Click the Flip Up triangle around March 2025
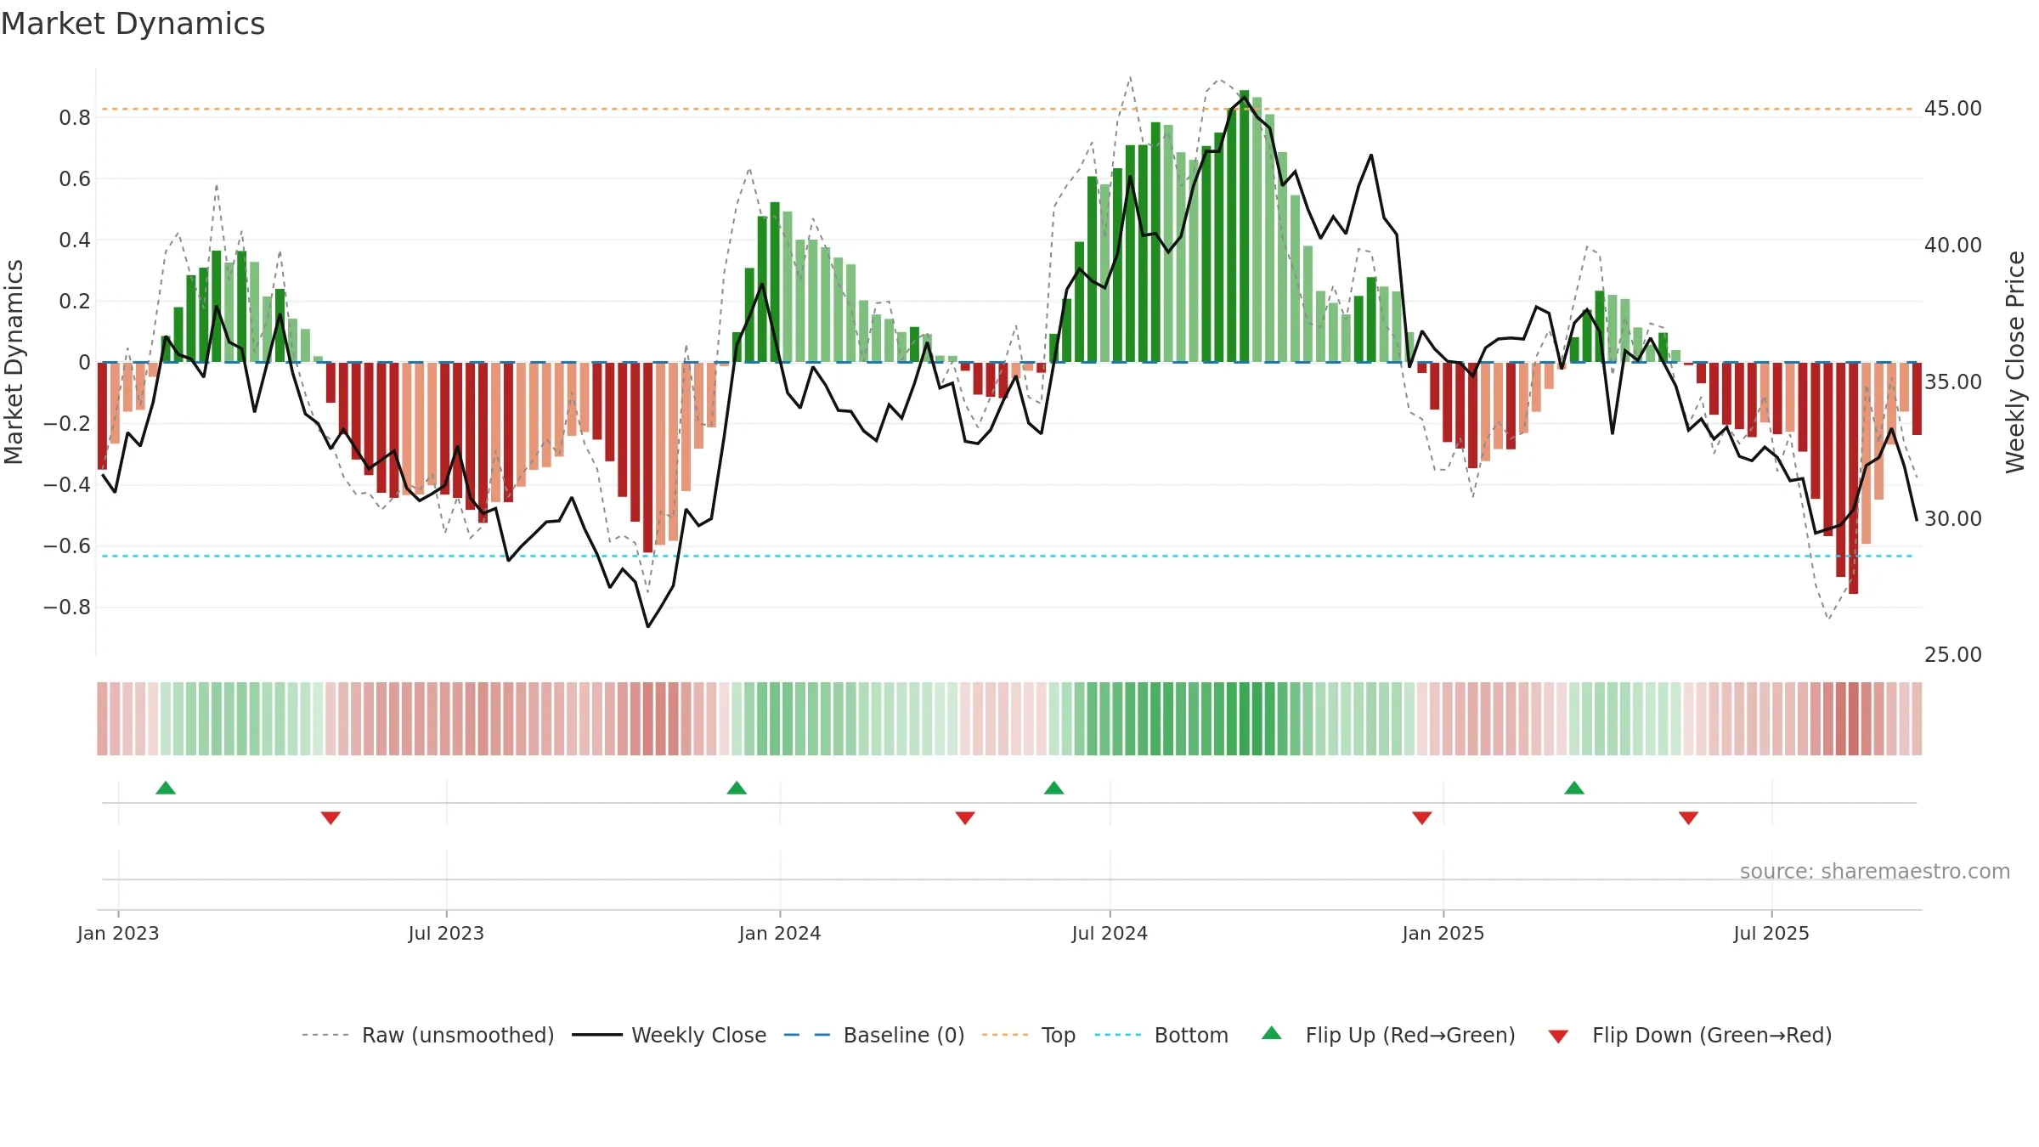Screen dimensions: 2039x1147 pos(1574,788)
